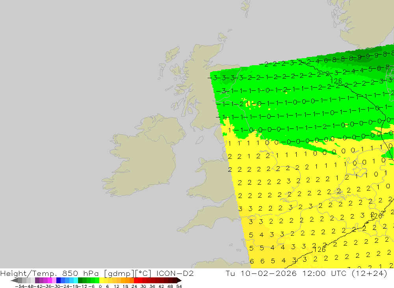Click the dark right arrow end of the legend
Screen dimensions: 394x288
(x=179, y=280)
